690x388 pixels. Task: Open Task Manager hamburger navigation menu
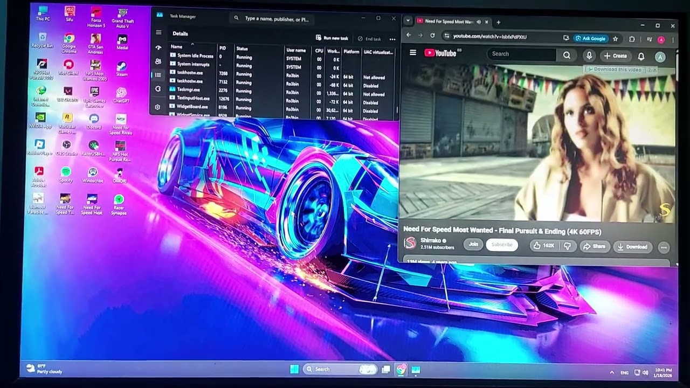click(158, 32)
